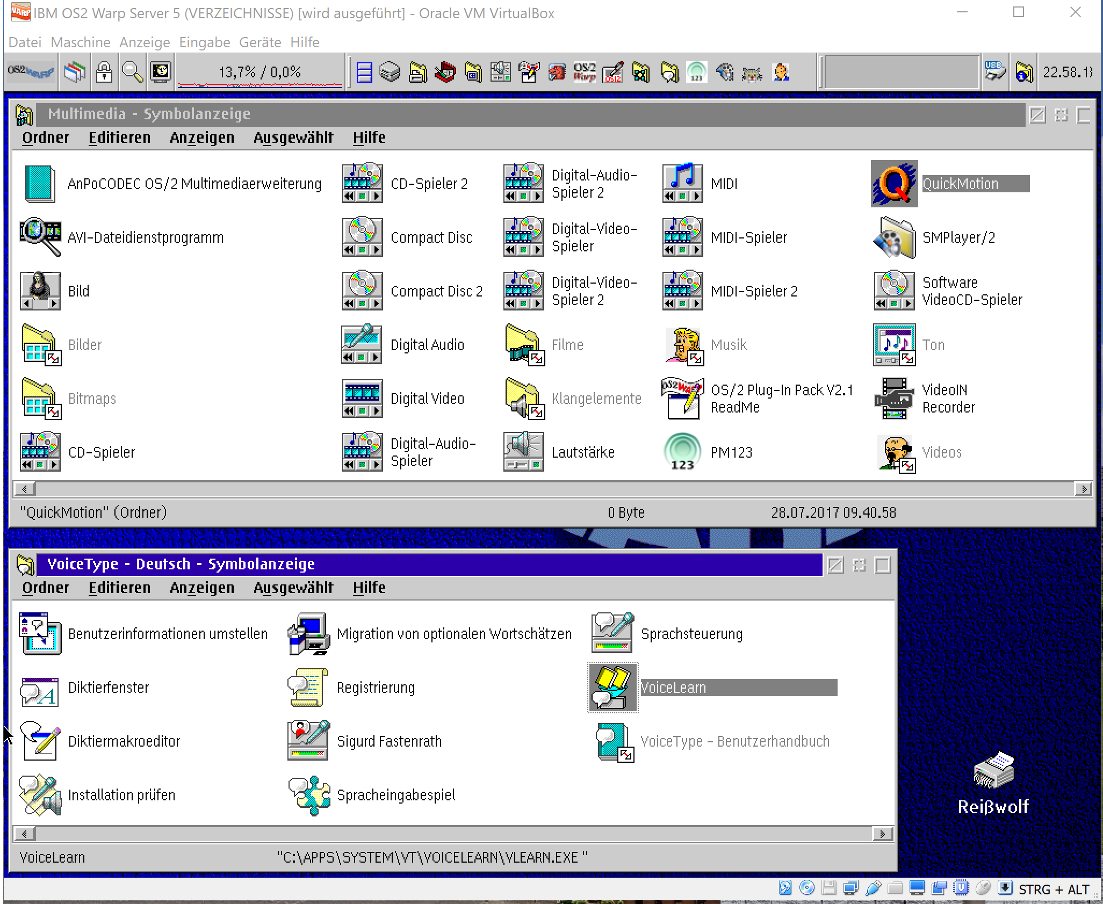Open the Diktiermakroeditor icon

tap(40, 741)
